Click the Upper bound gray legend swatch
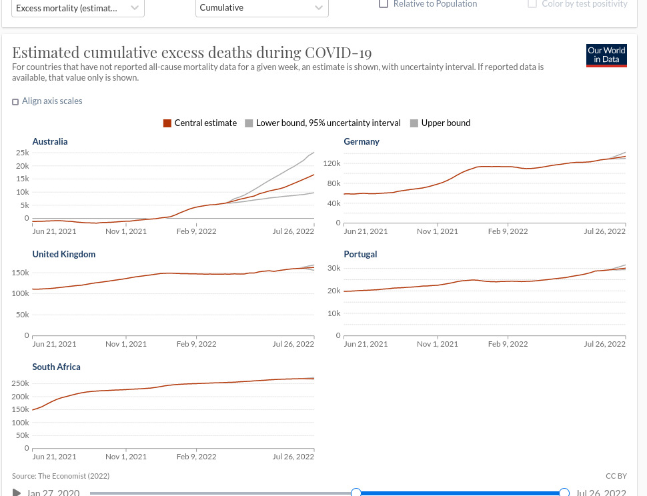 tap(414, 123)
